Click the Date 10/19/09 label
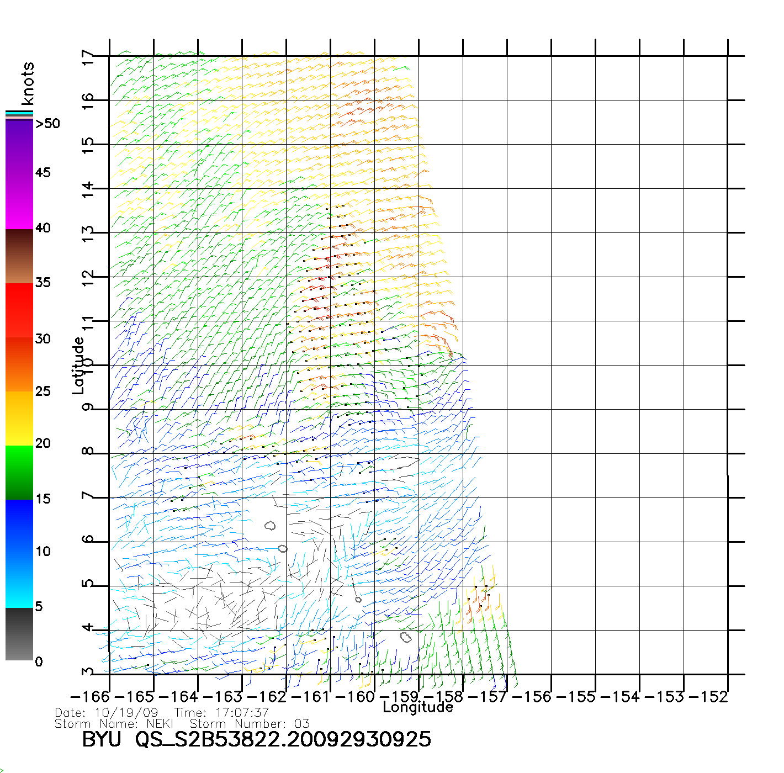784x773 pixels. pos(107,712)
